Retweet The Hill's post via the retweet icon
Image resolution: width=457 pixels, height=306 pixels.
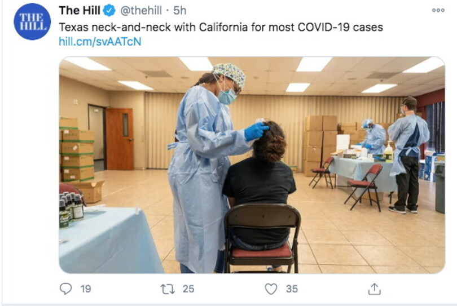coord(168,289)
